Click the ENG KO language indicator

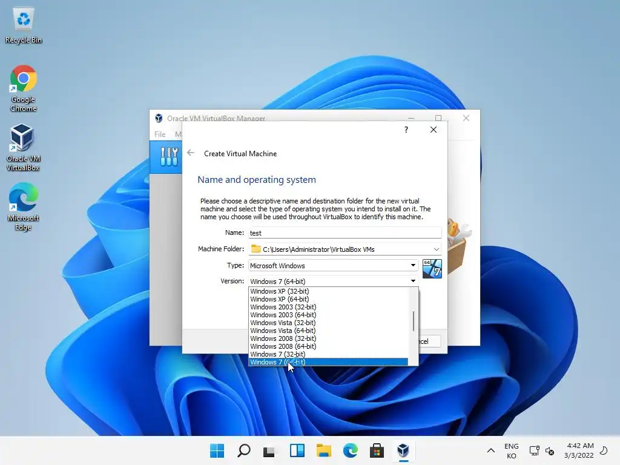pos(511,450)
